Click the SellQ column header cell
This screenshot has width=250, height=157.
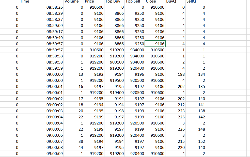(x=196, y=2)
